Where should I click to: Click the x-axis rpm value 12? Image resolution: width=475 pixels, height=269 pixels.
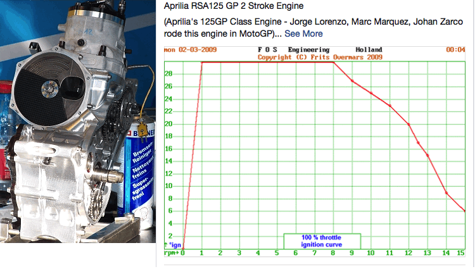[408, 253]
